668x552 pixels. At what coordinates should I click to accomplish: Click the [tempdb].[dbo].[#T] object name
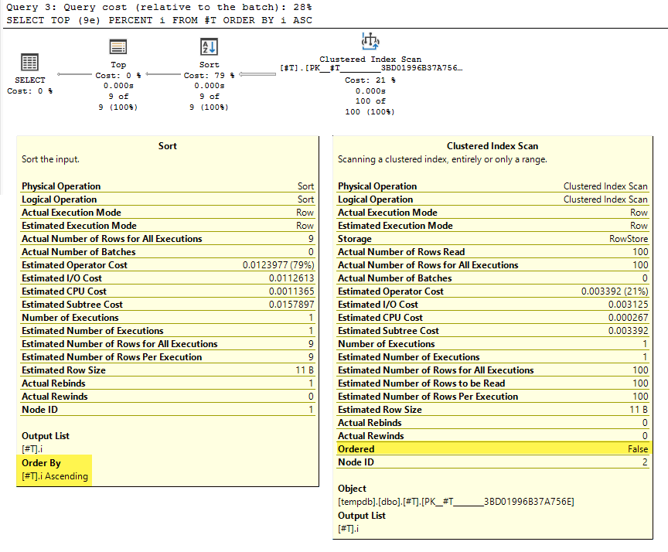456,502
